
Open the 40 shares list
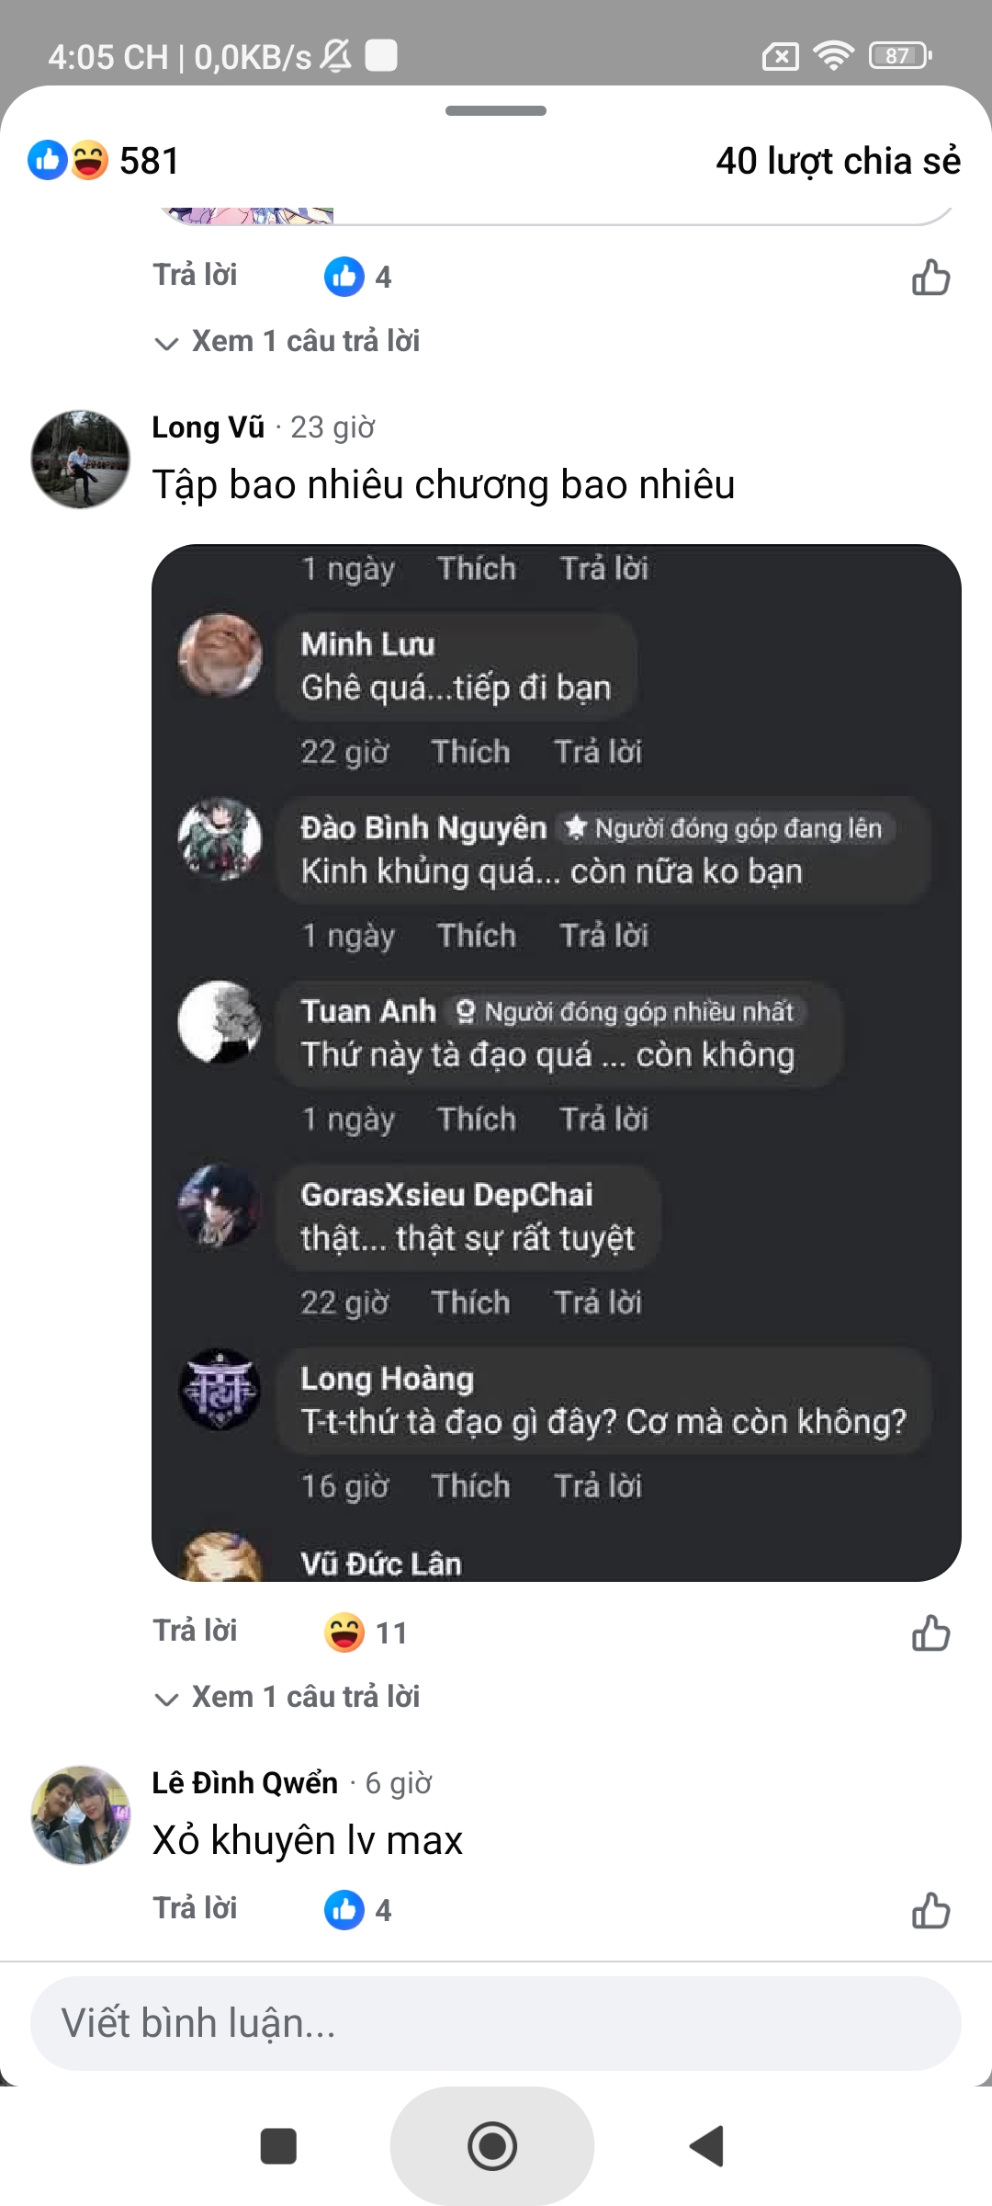tap(838, 161)
